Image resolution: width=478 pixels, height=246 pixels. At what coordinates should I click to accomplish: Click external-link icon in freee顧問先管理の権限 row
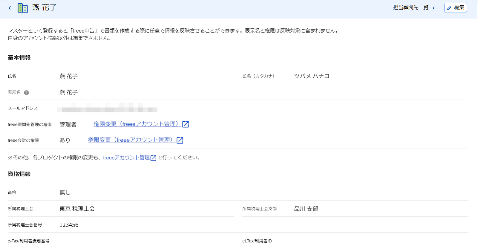pyautogui.click(x=186, y=124)
